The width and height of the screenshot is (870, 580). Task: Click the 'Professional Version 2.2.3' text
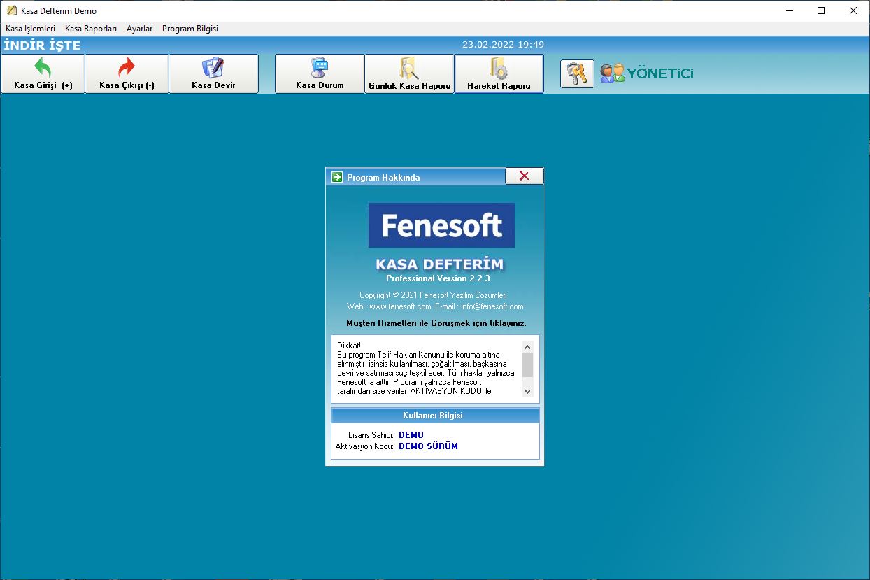click(x=438, y=278)
